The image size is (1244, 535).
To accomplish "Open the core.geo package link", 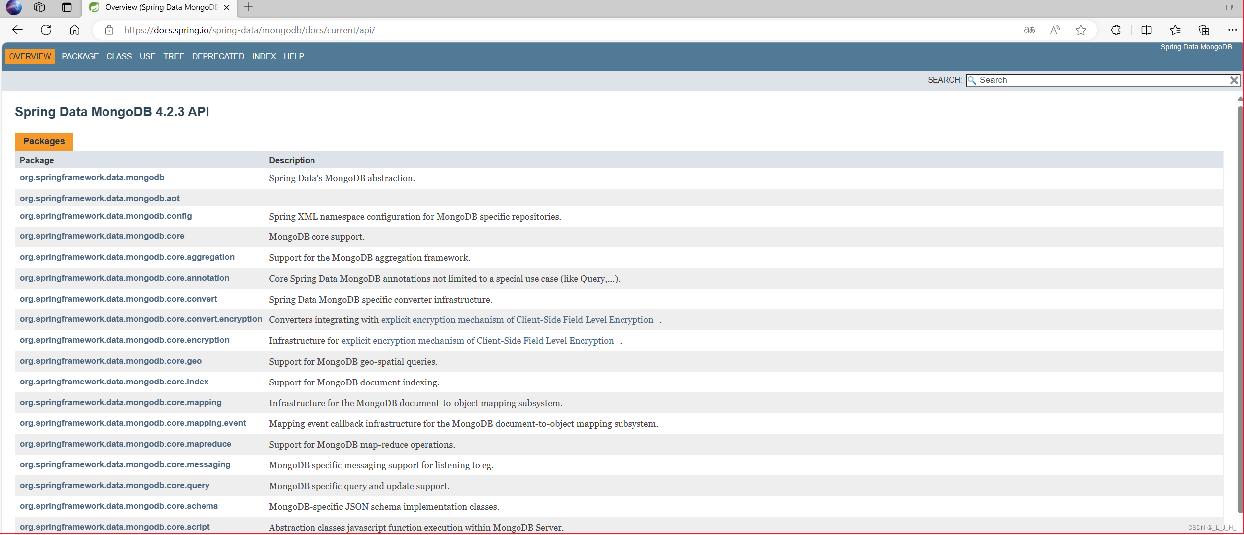I will [x=110, y=361].
